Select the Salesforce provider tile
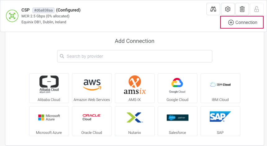Viewport: 267px width, 146px height. (x=178, y=121)
